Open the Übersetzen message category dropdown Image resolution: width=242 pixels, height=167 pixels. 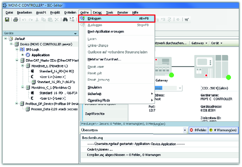pos(185,130)
